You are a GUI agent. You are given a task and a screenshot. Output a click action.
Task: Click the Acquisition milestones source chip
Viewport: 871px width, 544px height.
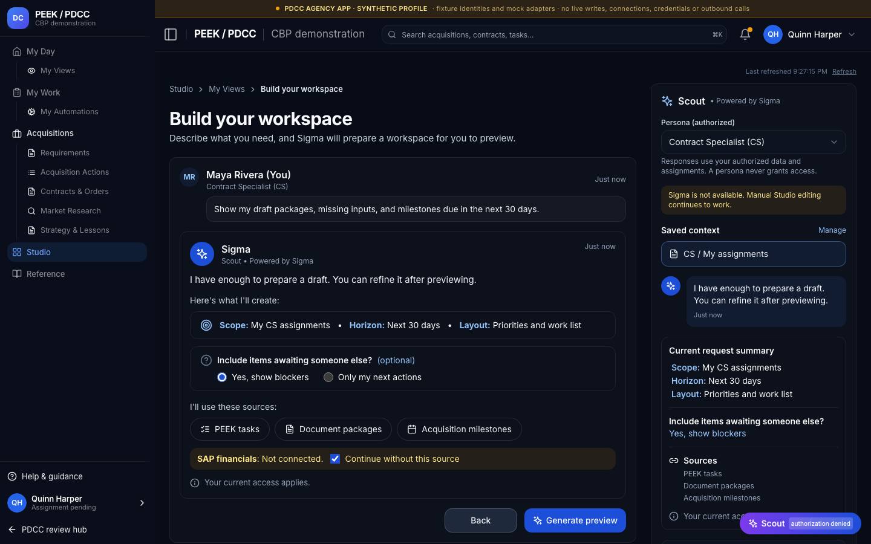(x=459, y=429)
